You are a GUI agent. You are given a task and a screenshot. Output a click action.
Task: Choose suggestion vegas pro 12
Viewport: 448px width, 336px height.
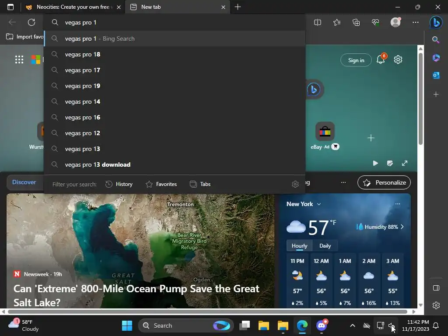point(175,133)
